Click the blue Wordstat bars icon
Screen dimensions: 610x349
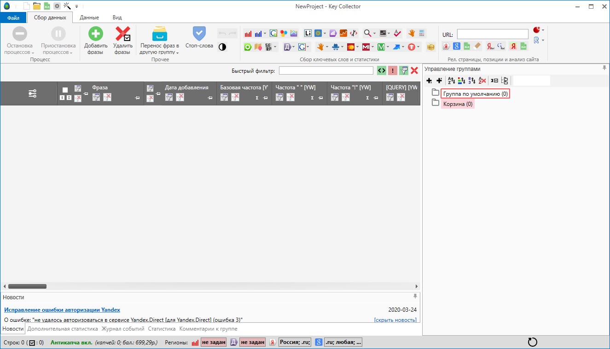tap(258, 34)
